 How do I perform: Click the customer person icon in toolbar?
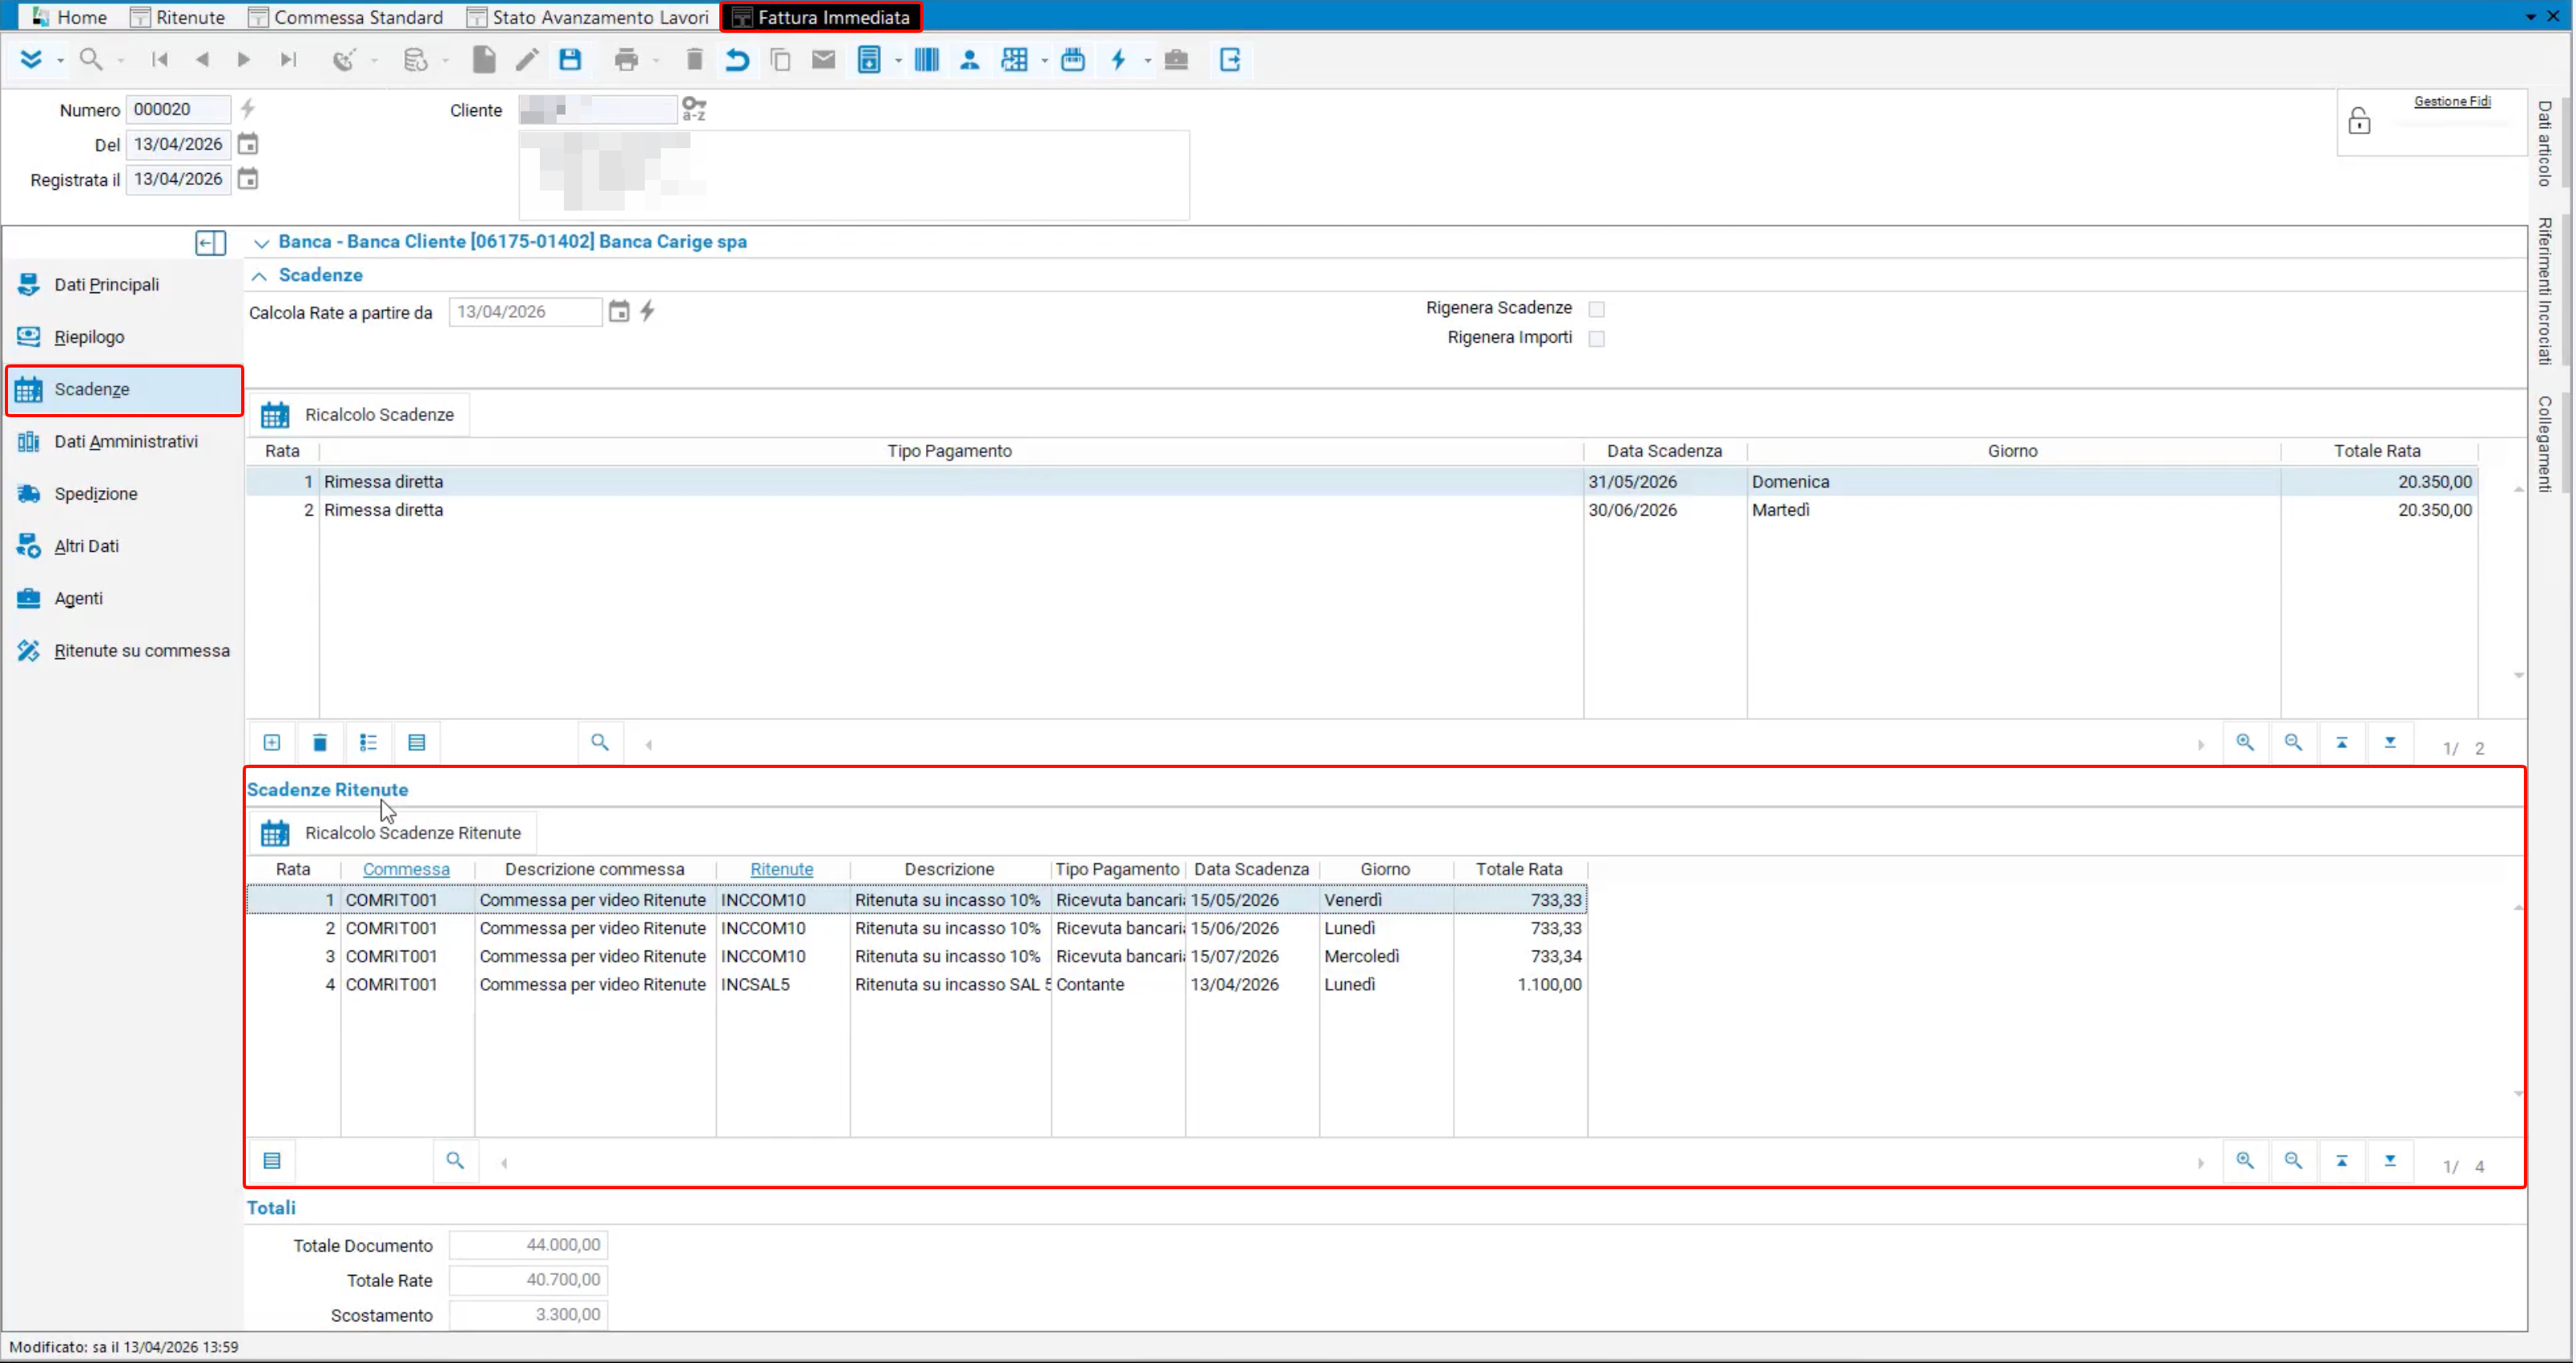[x=969, y=60]
